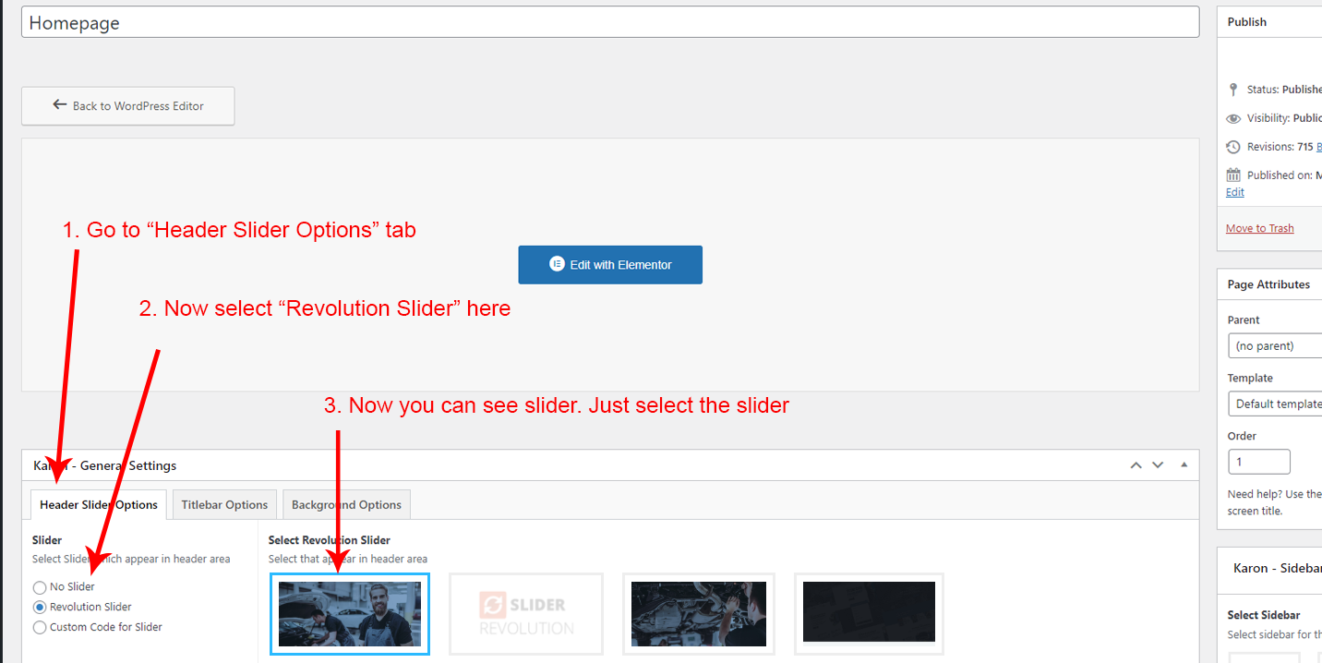
Task: Select Custom Code for Slider option
Action: 40,628
